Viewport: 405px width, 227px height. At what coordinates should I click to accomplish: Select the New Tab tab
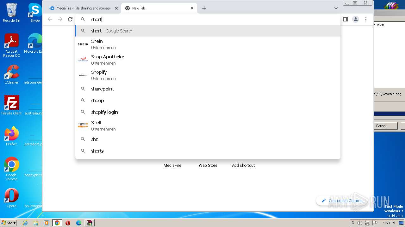coord(159,8)
